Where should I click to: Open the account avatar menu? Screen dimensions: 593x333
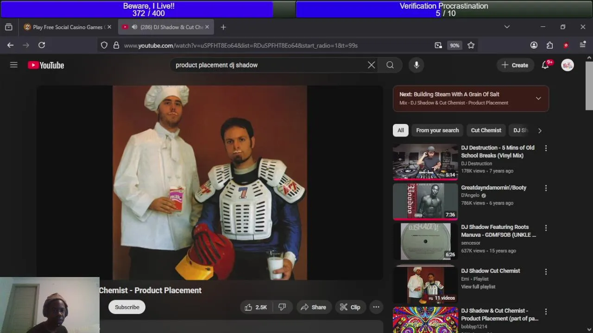pos(568,65)
